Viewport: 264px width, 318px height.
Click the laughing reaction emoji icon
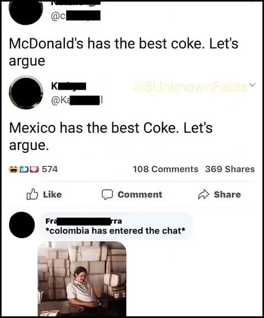(13, 169)
